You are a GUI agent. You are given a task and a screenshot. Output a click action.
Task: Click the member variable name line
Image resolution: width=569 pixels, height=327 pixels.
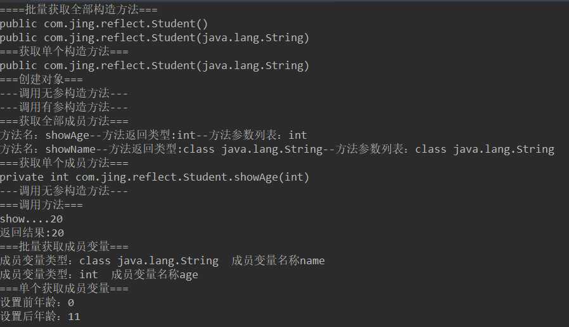click(163, 260)
